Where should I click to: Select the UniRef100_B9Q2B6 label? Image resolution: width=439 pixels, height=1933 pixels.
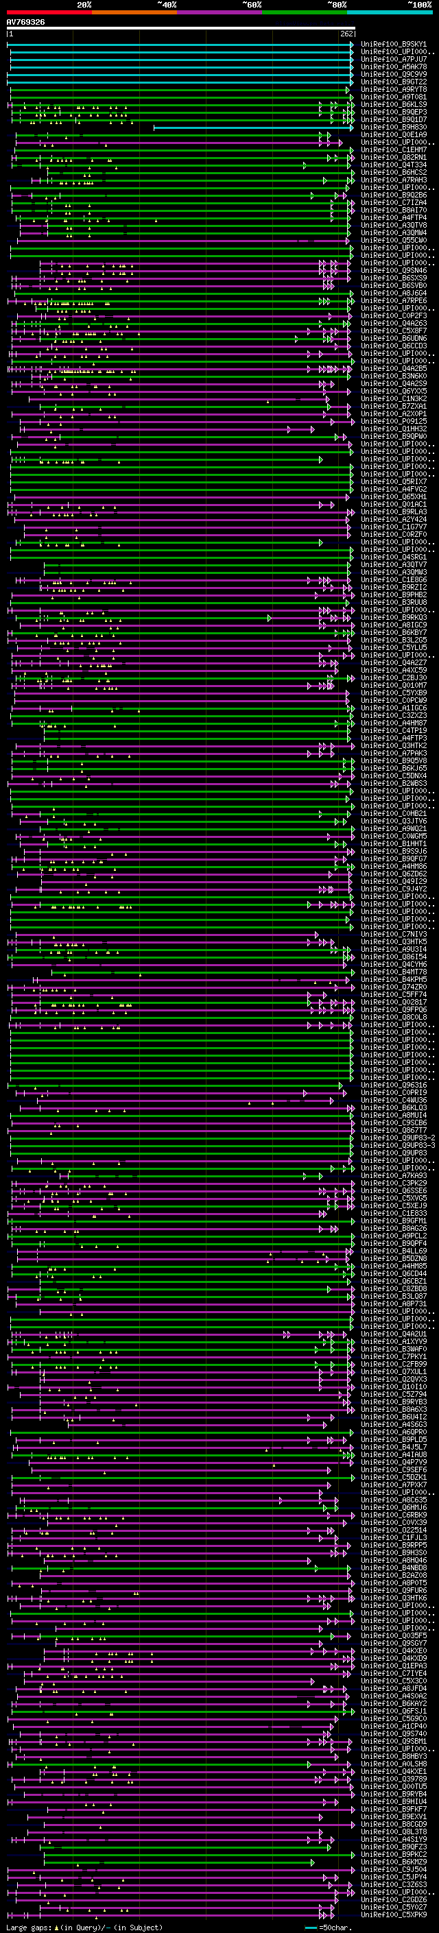pos(393,195)
